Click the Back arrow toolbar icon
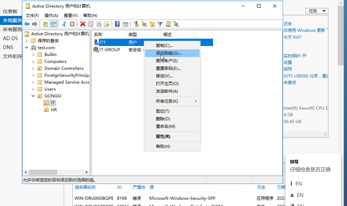This screenshot has width=347, height=206. [27, 24]
